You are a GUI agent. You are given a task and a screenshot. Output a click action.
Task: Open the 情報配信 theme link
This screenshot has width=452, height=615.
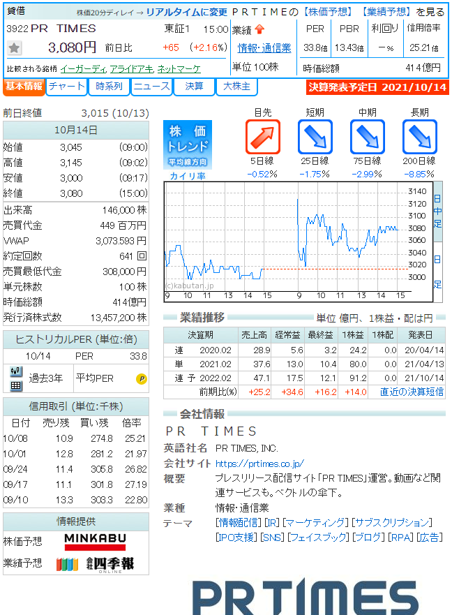click(x=239, y=522)
